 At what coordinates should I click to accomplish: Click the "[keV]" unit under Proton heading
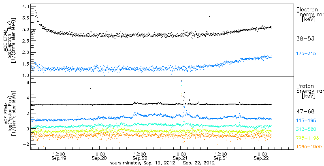pyautogui.click(x=309, y=96)
